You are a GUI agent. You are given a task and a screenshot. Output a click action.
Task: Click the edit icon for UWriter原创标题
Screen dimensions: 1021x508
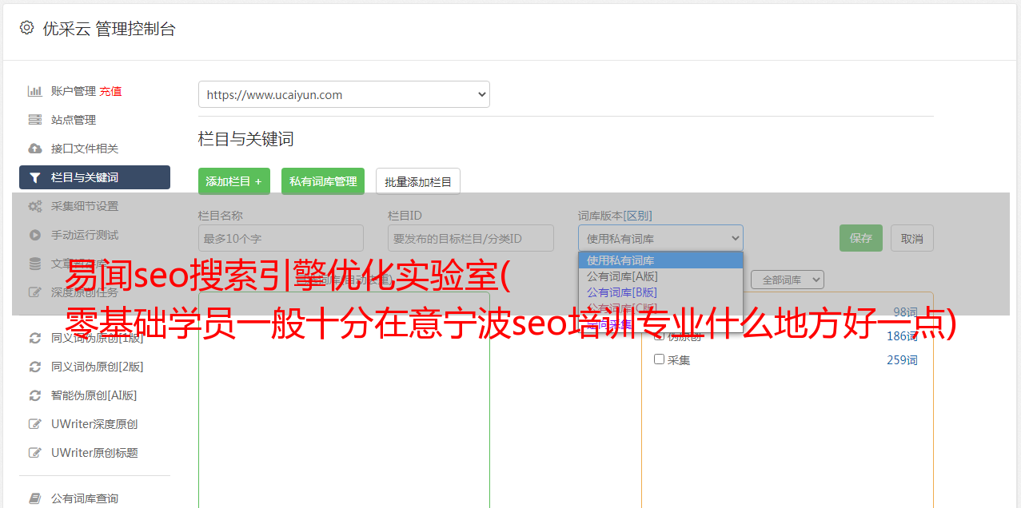click(34, 453)
